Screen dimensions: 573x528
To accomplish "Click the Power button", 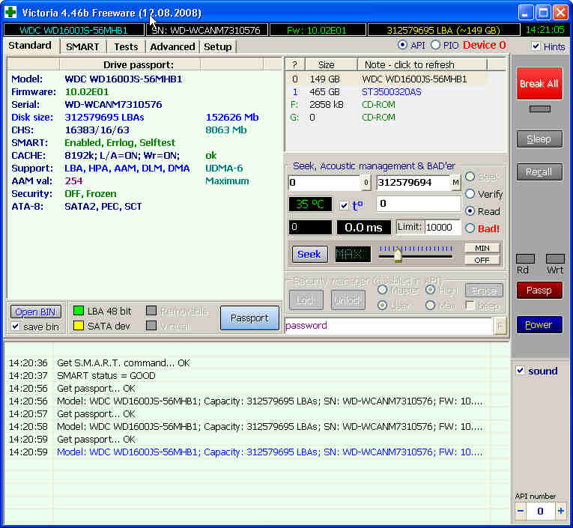I will tap(539, 324).
